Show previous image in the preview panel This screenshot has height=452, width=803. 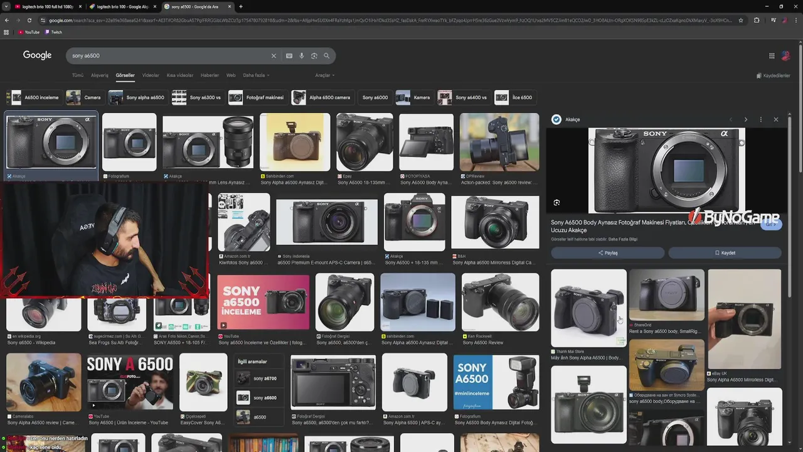[x=730, y=119]
